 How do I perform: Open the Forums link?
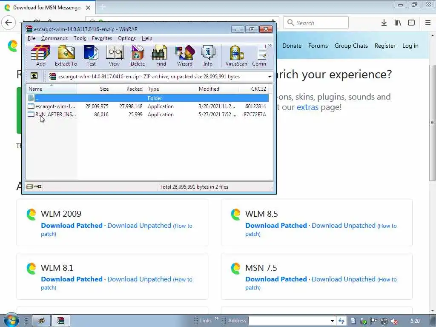click(x=318, y=46)
